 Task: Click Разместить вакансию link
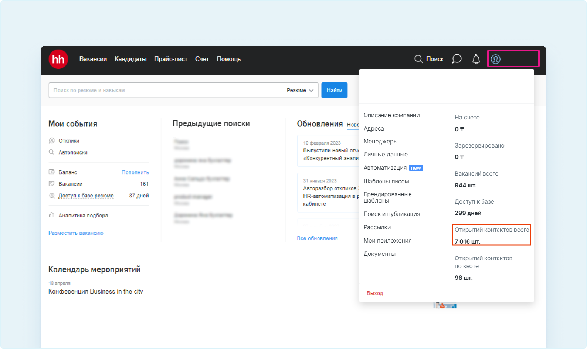coord(76,233)
